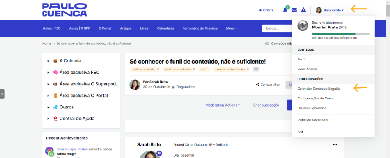Click the moderator shield badge on post avatar
Image resolution: width=390 pixels, height=158 pixels.
[x=160, y=153]
